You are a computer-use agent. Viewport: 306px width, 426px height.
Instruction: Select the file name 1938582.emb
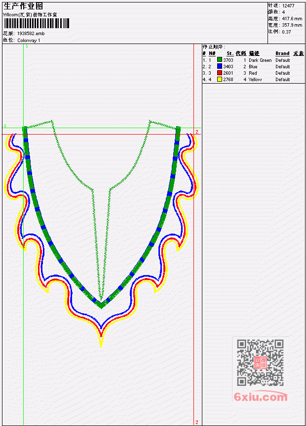pos(31,34)
